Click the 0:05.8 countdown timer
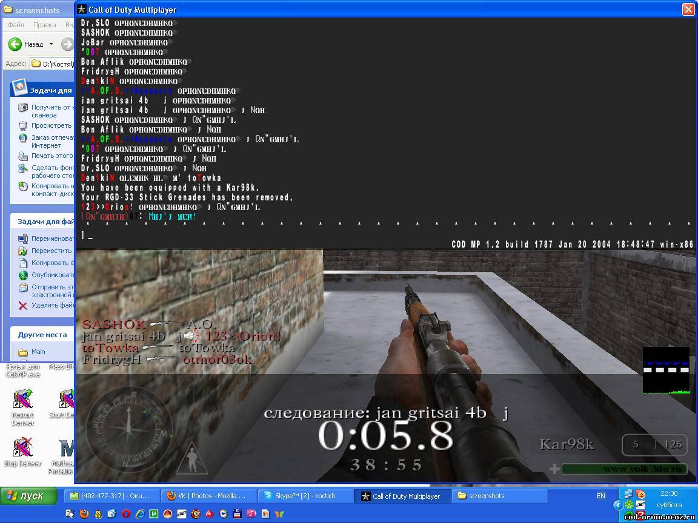Viewport: 698px width, 523px height. (385, 436)
